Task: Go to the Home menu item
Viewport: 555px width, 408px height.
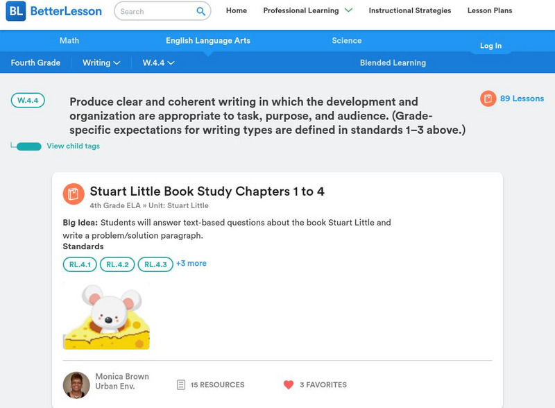Action: [x=237, y=10]
